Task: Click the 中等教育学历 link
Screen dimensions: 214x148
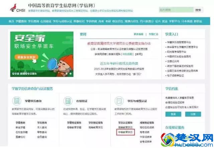Action: [125, 132]
